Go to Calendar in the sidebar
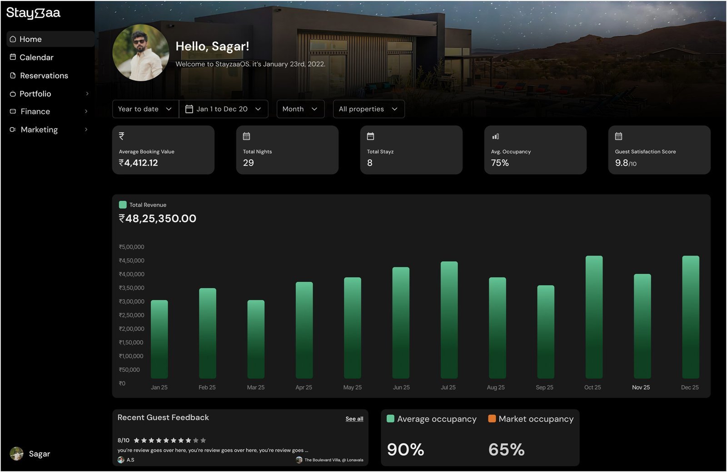This screenshot has height=472, width=727. (x=36, y=57)
